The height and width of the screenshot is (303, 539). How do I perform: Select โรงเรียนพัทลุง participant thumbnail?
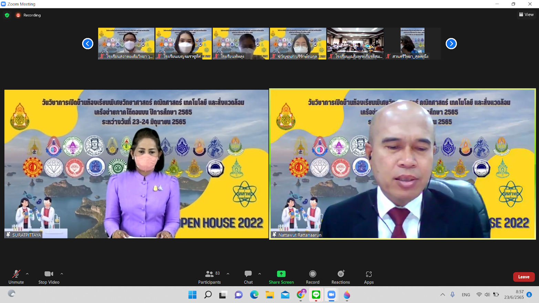241,44
